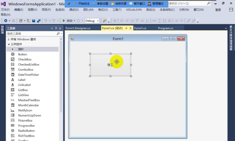Expand the 所有 Windows 窗体 group
Screen dimensions: 235x141
coord(8,39)
